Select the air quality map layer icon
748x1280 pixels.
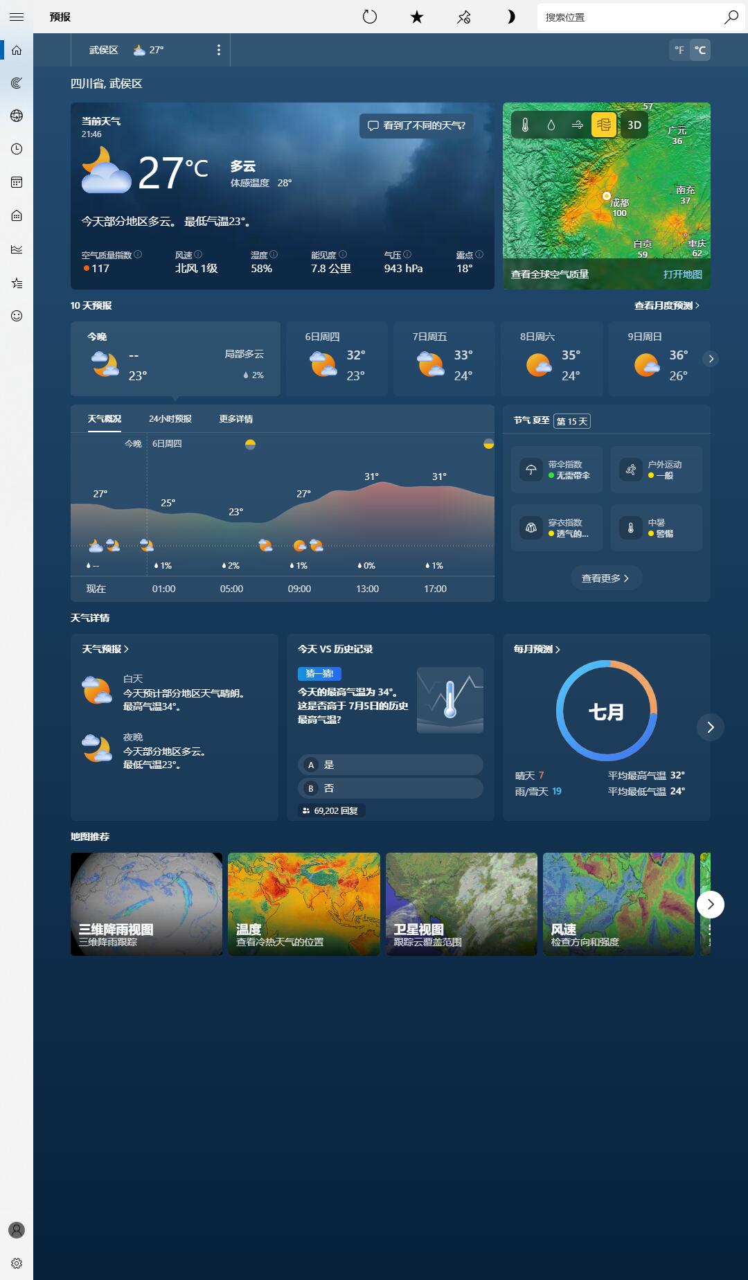coord(604,125)
